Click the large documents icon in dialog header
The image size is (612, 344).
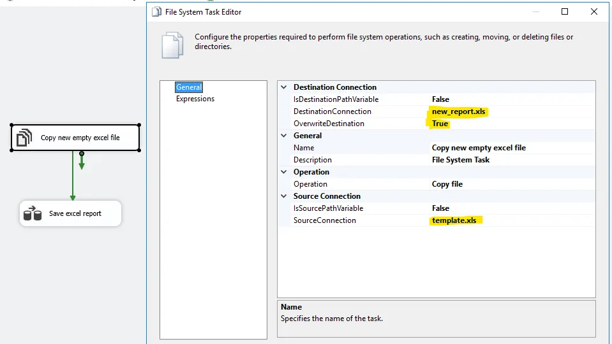[172, 45]
